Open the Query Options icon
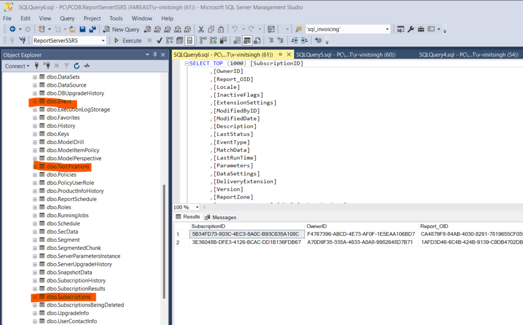Viewport: 523px width, 325px height. [179, 41]
